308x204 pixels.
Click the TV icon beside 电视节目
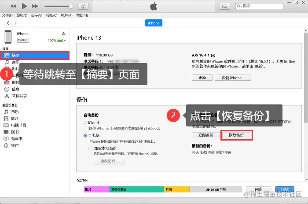6,125
